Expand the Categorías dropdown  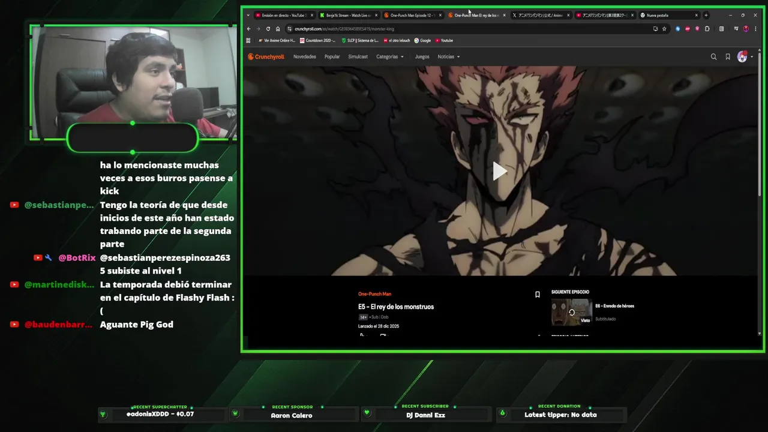390,57
